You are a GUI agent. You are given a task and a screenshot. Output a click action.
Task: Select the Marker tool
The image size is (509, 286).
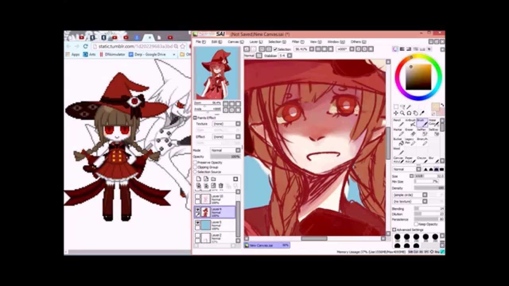coord(398,132)
